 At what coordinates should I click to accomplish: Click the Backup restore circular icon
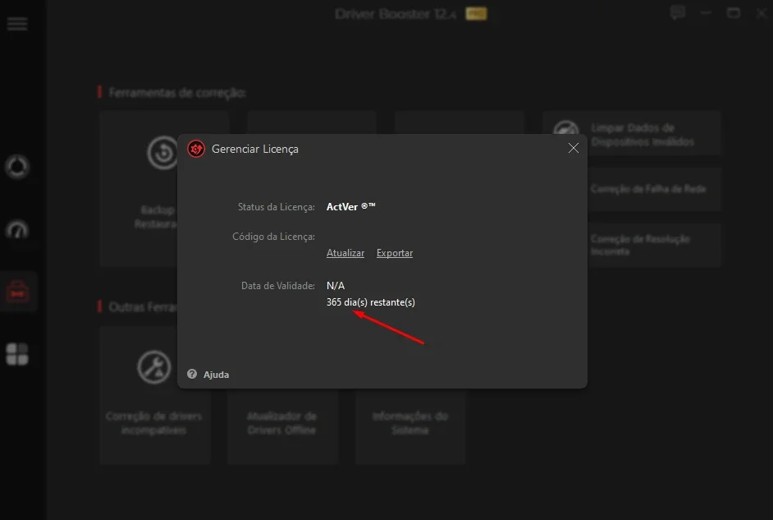pos(162,153)
